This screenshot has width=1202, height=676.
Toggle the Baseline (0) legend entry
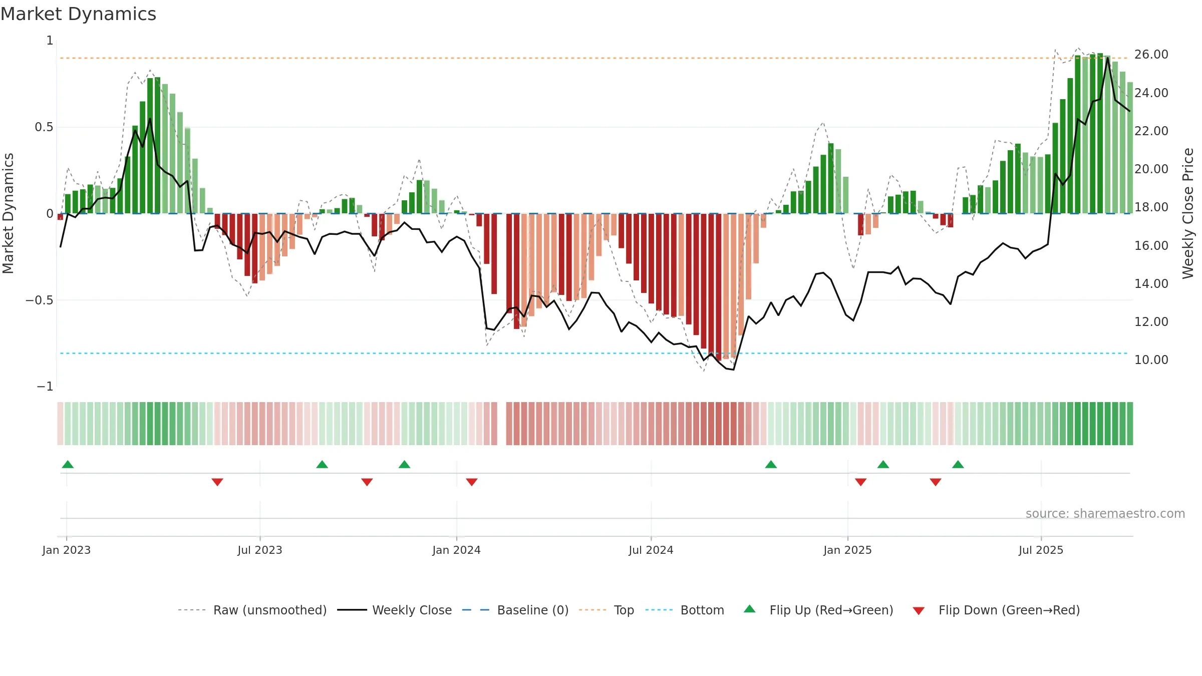click(515, 610)
